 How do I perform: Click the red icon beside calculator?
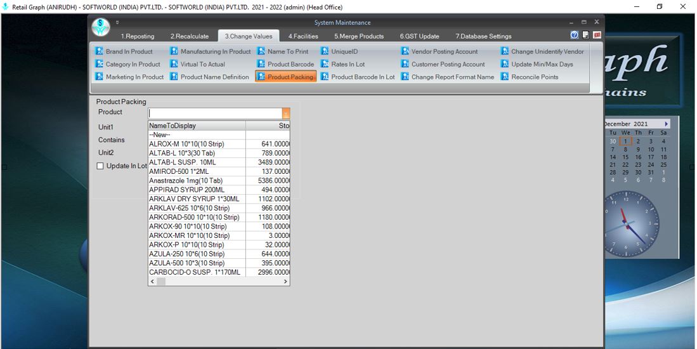(597, 35)
